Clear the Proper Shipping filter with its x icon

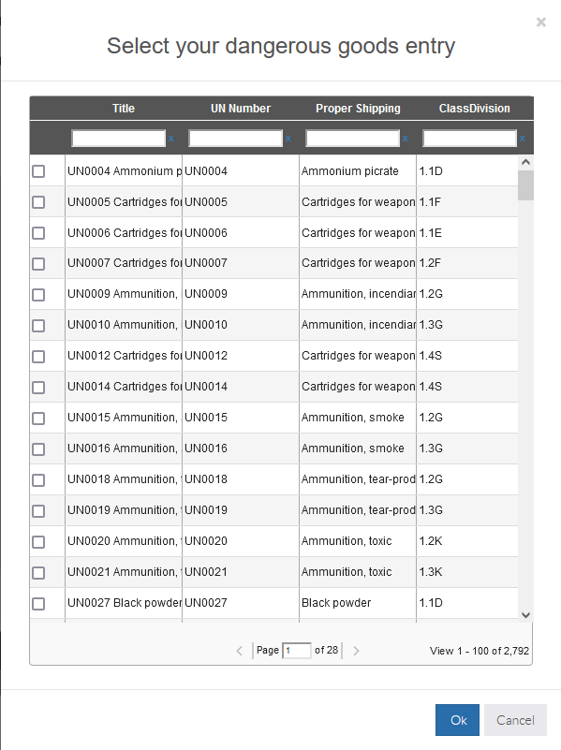point(406,139)
